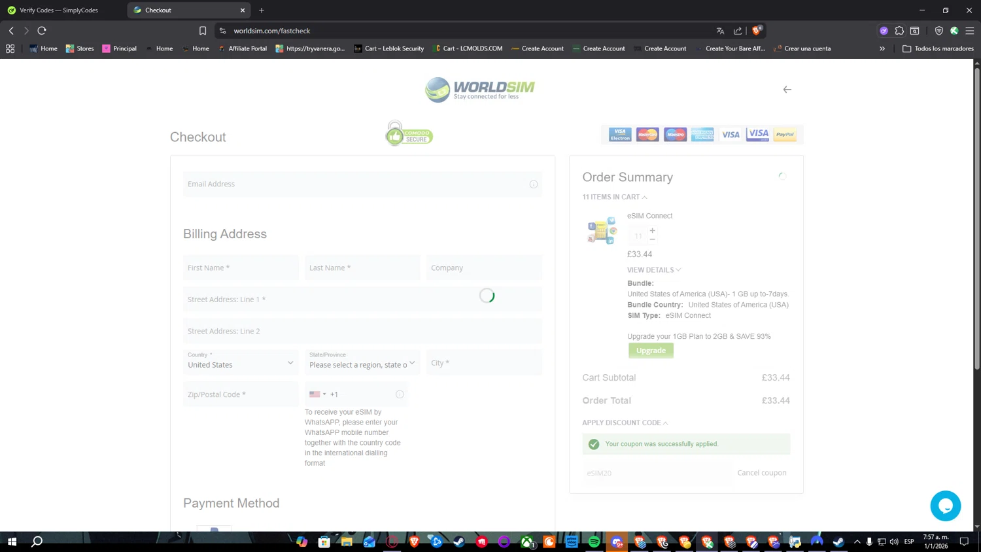981x552 pixels.
Task: Click the Company field
Action: tap(484, 267)
